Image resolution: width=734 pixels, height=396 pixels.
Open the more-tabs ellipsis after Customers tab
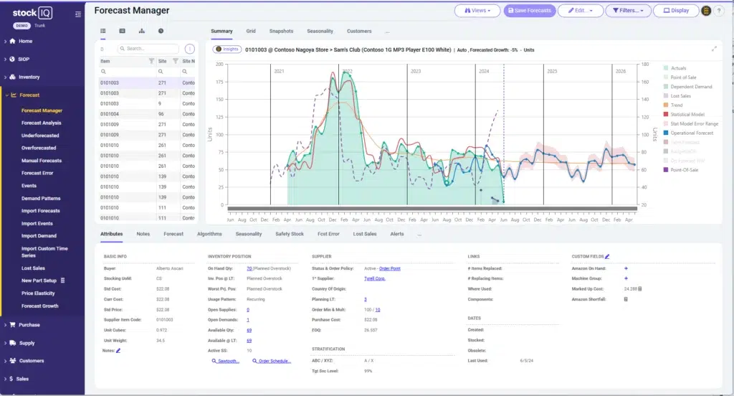[x=387, y=32]
